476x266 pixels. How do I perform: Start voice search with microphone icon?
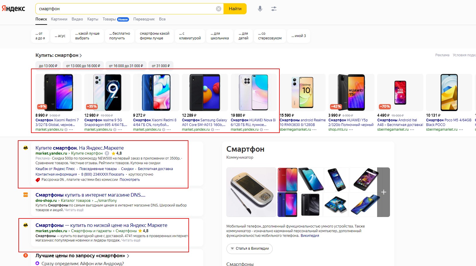[260, 9]
